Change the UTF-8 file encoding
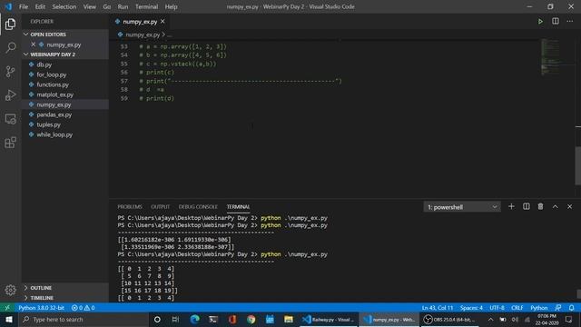 pos(497,308)
